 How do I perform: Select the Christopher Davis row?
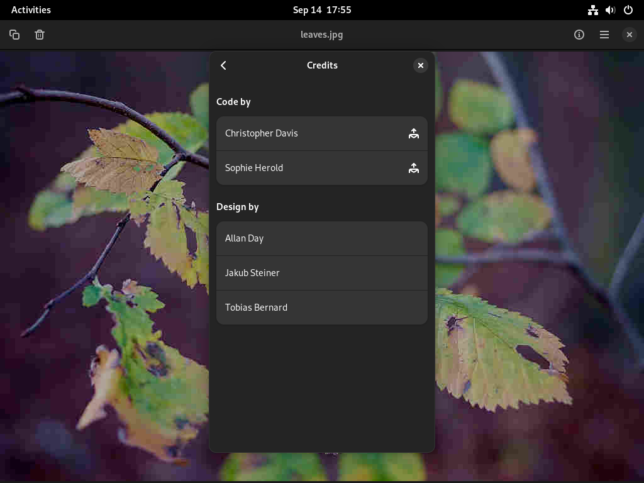point(321,133)
